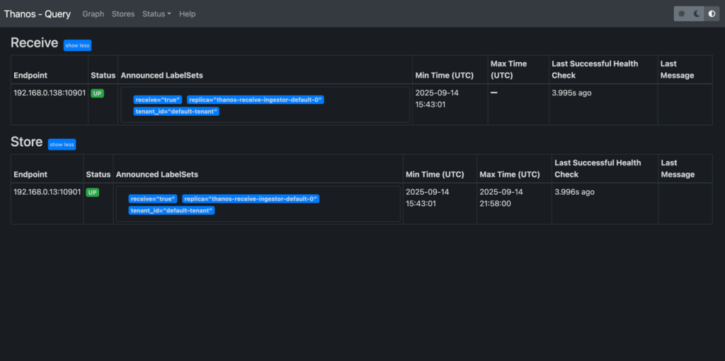Open the Stores page
725x361 pixels.
point(123,14)
